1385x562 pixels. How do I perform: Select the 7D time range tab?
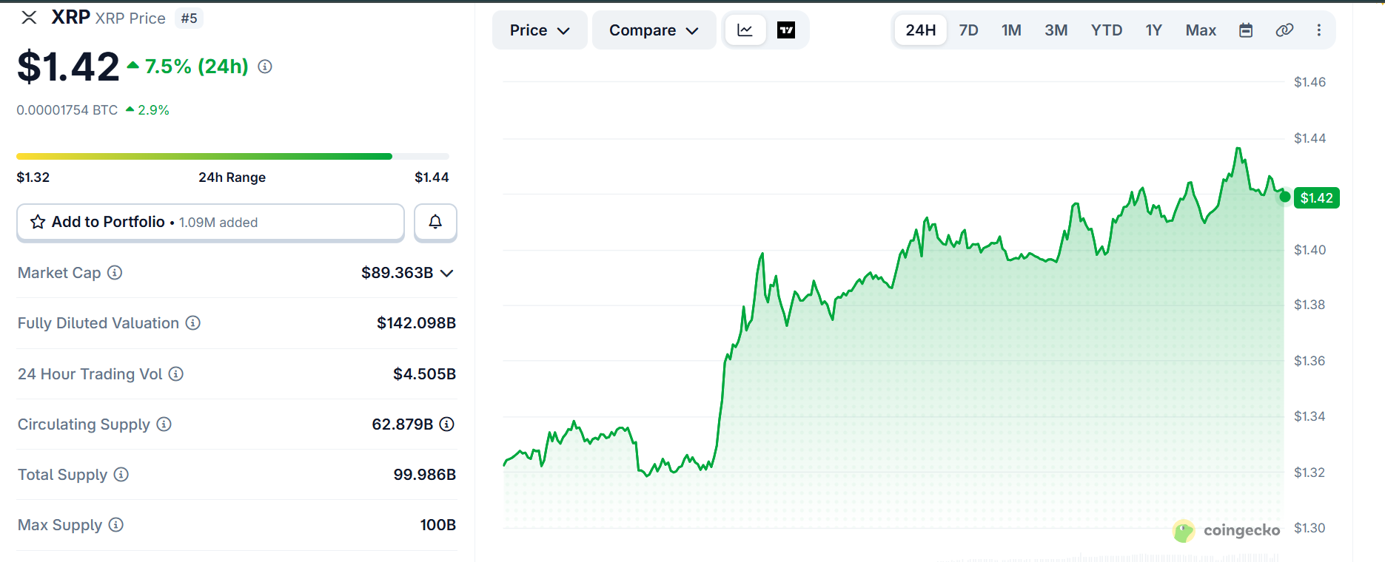tap(968, 30)
